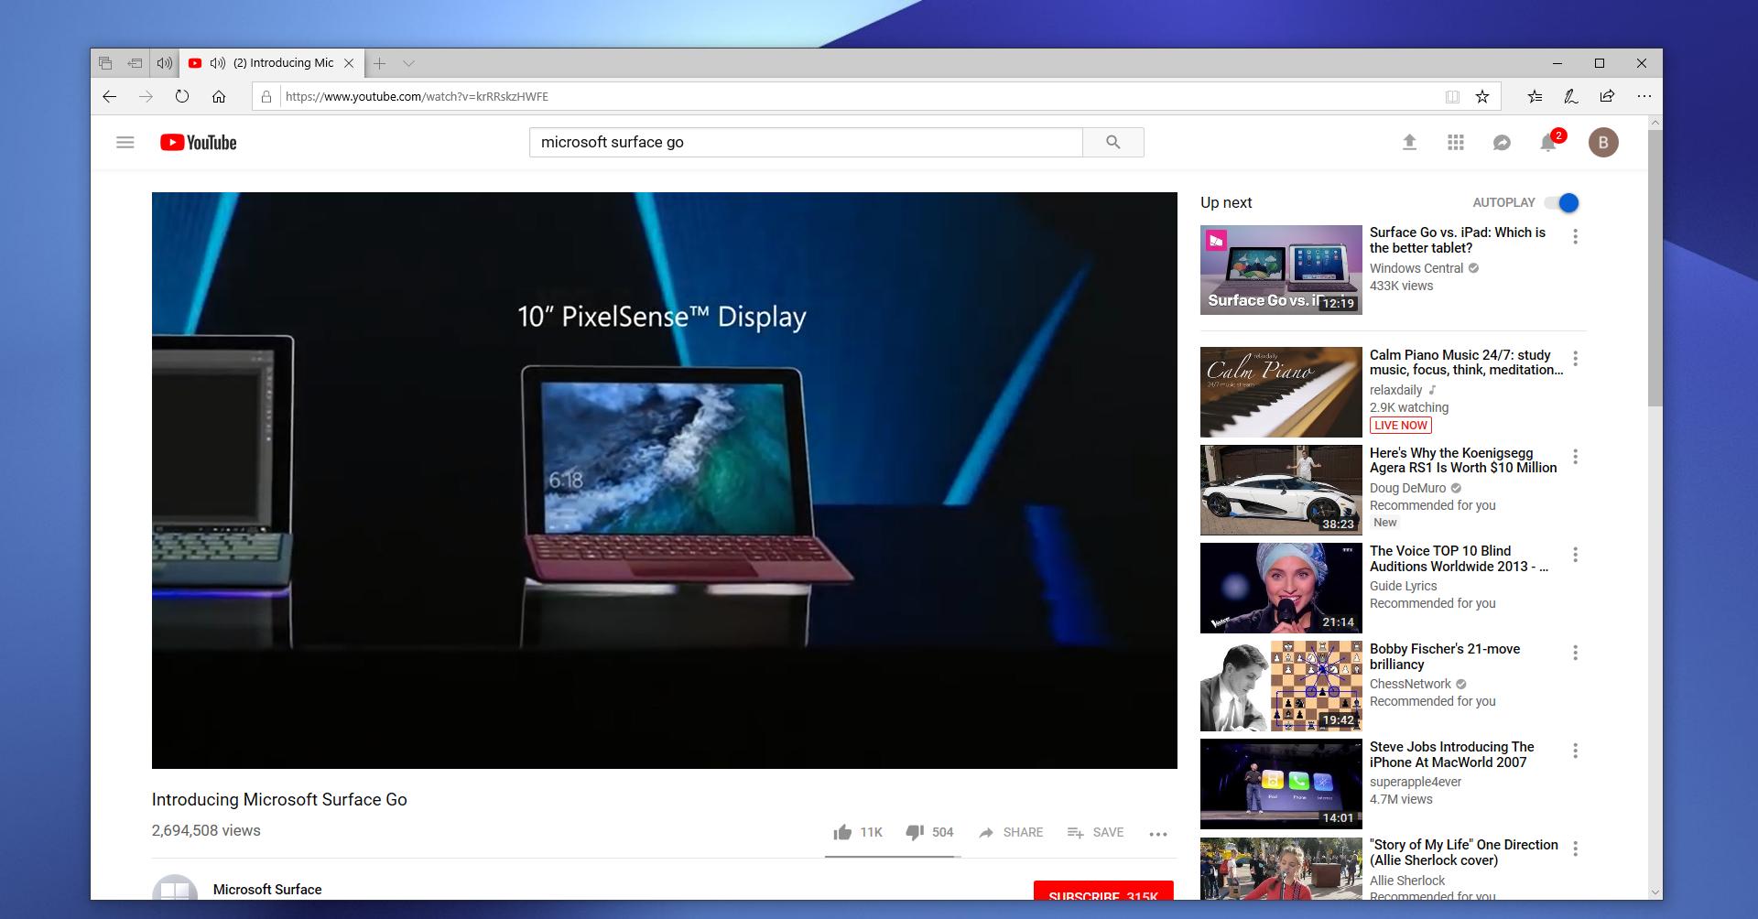Open Doug DeMuro channel link
Image resolution: width=1758 pixels, height=919 pixels.
tap(1408, 488)
